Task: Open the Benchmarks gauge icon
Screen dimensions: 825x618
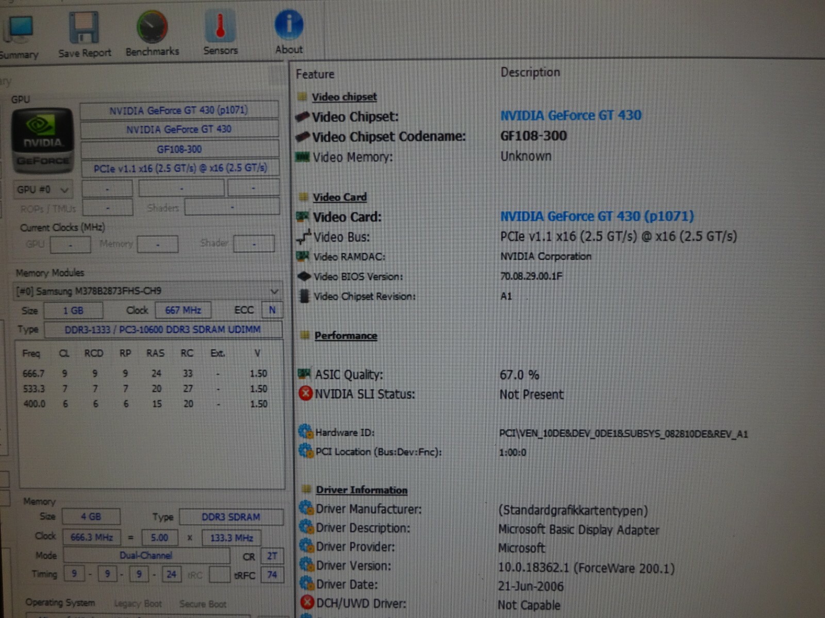Action: tap(152, 27)
